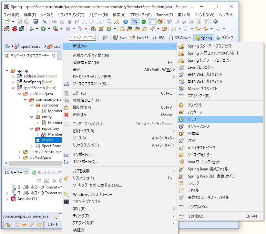Click the 貼り付け(P) clipboard icon

click(66, 107)
